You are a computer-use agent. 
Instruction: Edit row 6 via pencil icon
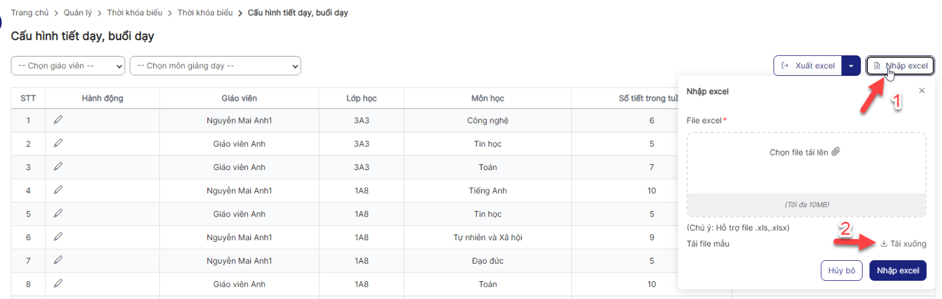click(x=58, y=237)
